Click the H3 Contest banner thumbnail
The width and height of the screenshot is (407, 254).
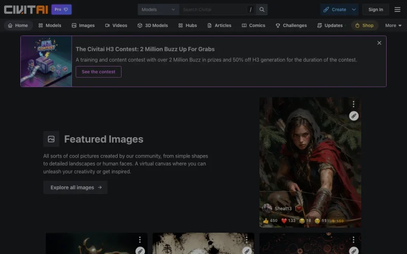point(46,61)
